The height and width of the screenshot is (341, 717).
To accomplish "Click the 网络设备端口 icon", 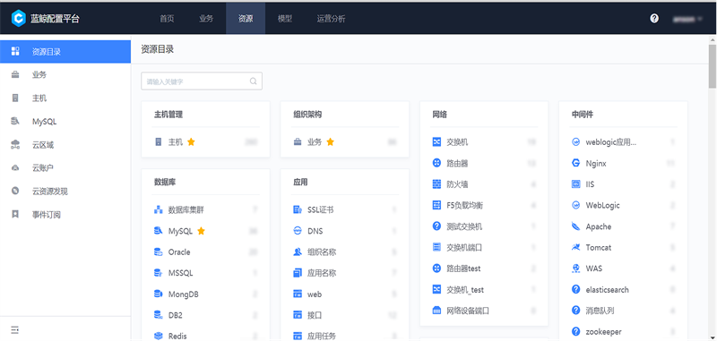I will click(436, 311).
